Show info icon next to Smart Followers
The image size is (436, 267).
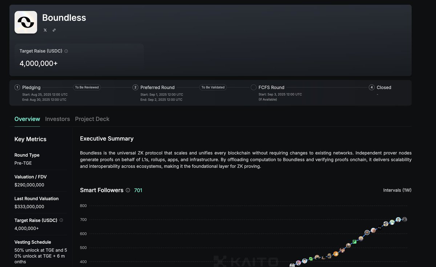[128, 190]
